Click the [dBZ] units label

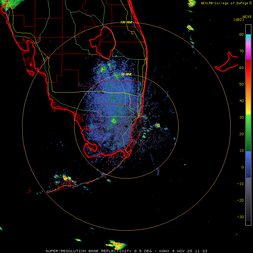239,19
